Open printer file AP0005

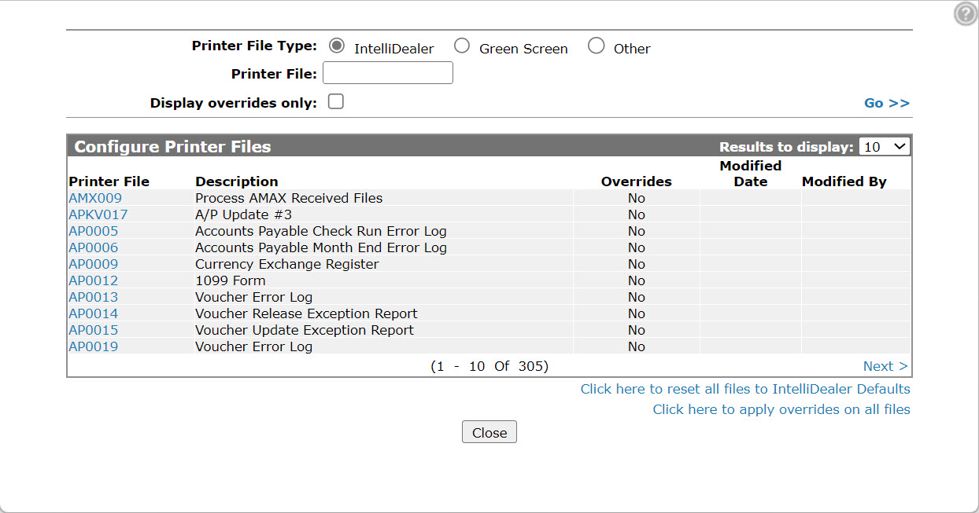pos(94,231)
